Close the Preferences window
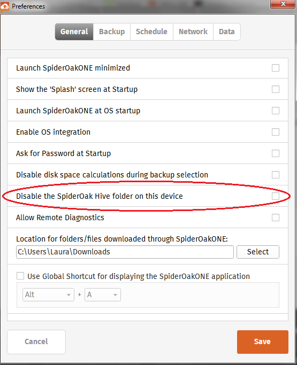 [283, 4]
